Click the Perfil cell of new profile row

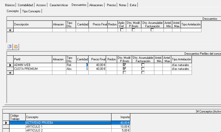coord(33,73)
